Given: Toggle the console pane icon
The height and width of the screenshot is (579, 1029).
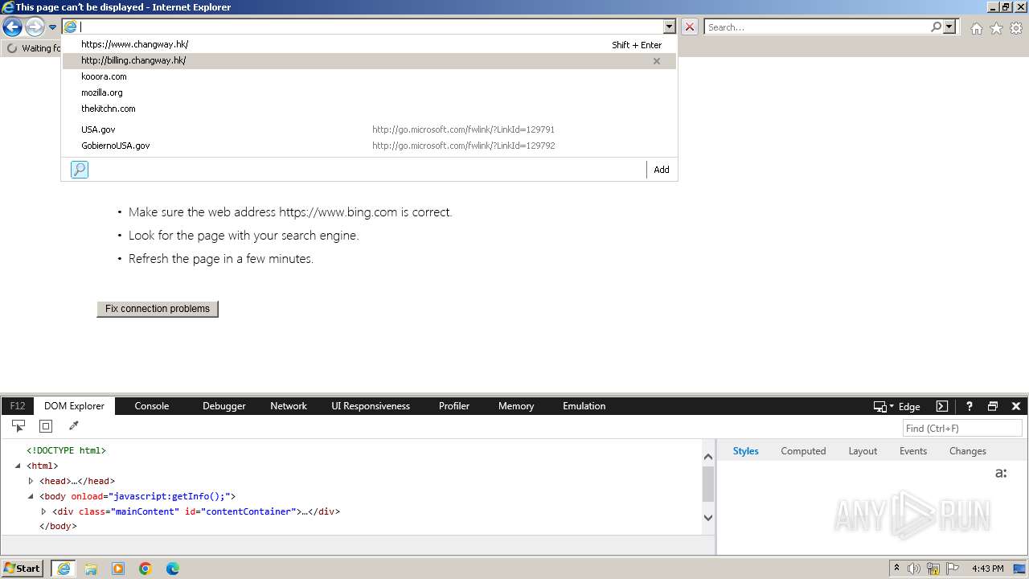Looking at the screenshot, I should pos(942,406).
